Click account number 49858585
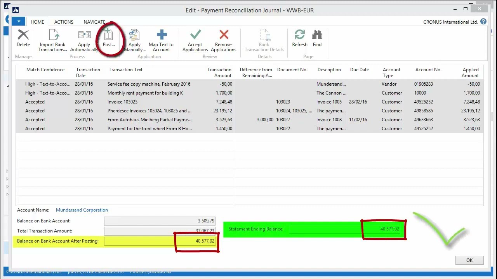The image size is (497, 279). point(423,111)
